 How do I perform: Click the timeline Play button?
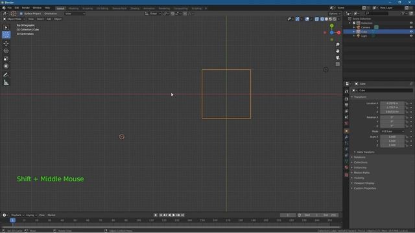point(174,215)
